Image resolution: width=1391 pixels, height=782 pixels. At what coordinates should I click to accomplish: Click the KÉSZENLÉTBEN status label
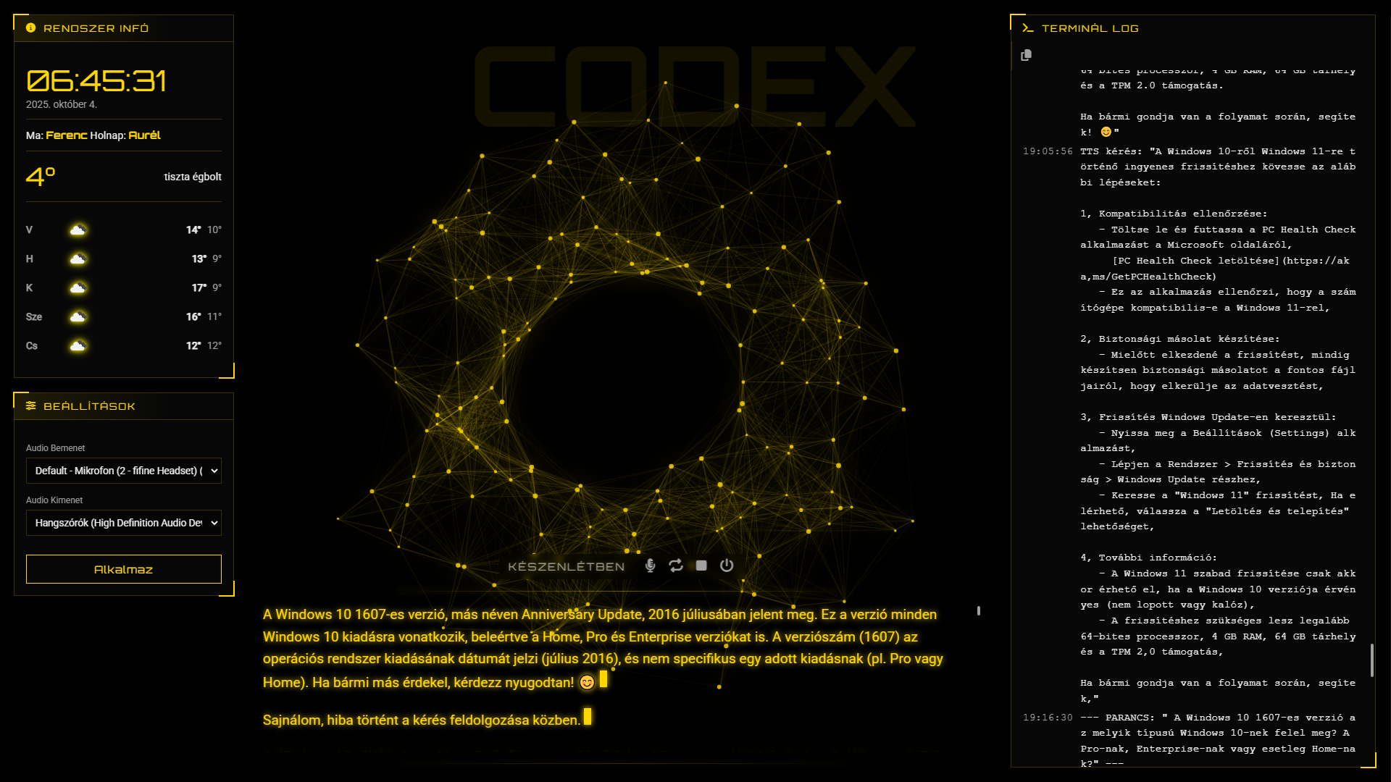pos(566,566)
